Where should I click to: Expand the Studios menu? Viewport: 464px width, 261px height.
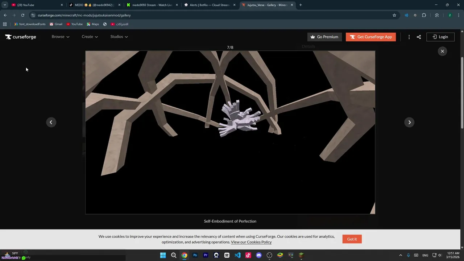(x=119, y=37)
